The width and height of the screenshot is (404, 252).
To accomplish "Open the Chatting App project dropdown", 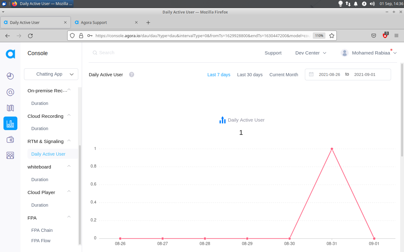I will click(51, 74).
